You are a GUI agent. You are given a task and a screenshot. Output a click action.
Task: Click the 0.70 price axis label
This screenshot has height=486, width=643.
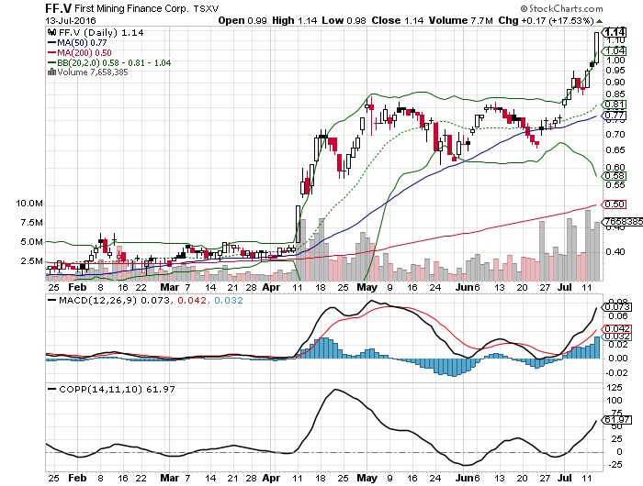tap(615, 134)
